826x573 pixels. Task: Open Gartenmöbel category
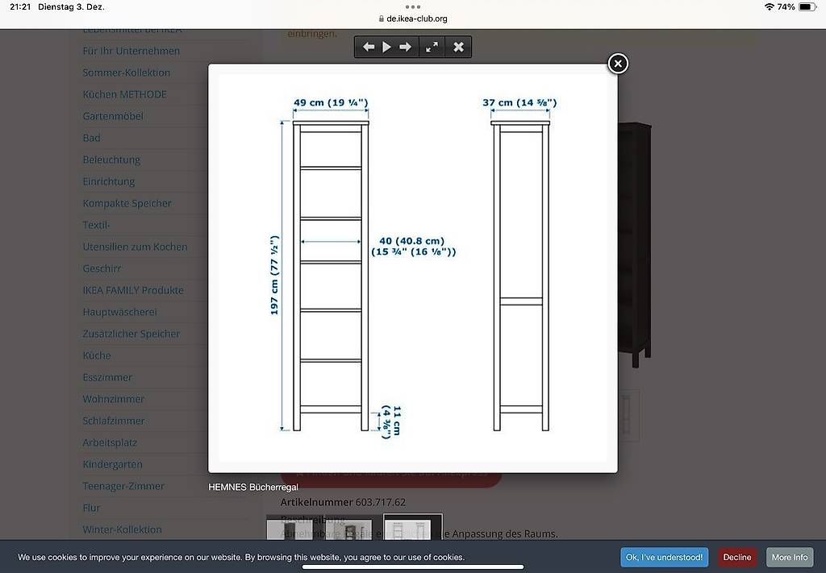(113, 116)
